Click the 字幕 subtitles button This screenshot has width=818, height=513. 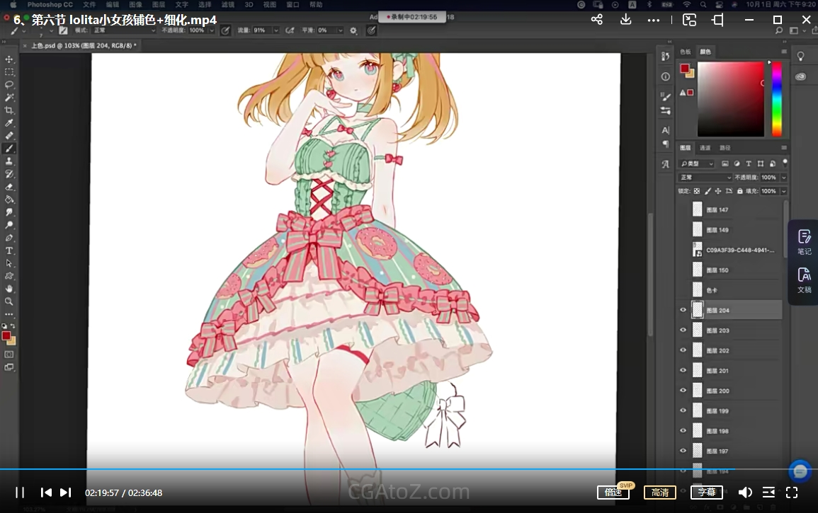coord(706,492)
